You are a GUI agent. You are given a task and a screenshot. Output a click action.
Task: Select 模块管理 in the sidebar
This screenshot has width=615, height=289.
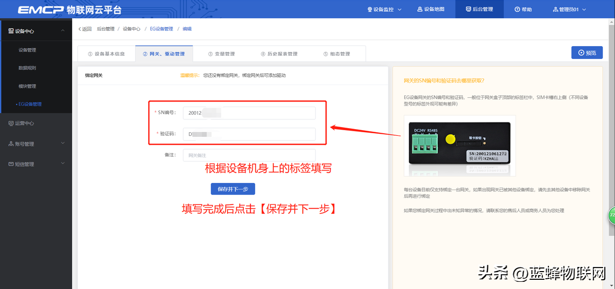pyautogui.click(x=27, y=86)
